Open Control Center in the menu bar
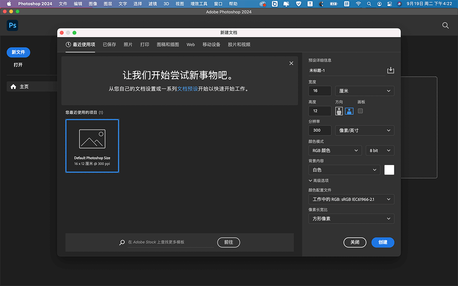The height and width of the screenshot is (286, 458). [390, 4]
